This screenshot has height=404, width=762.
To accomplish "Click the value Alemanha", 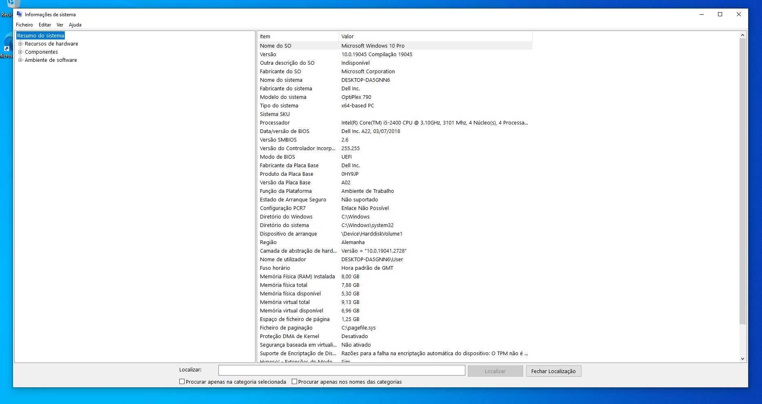I will [353, 242].
